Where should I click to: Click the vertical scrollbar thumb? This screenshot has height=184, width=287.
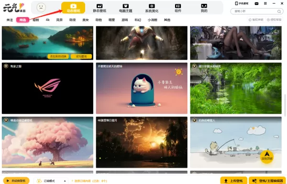point(285,105)
